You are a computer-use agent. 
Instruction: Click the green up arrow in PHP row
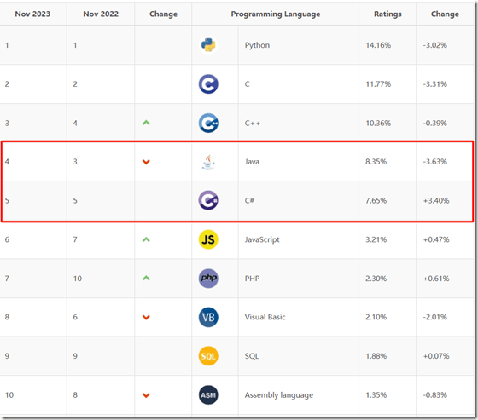146,278
